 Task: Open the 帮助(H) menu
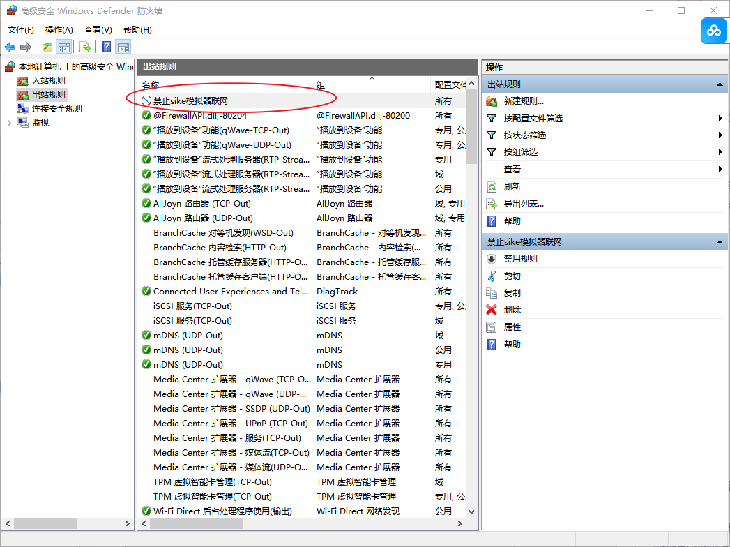137,30
